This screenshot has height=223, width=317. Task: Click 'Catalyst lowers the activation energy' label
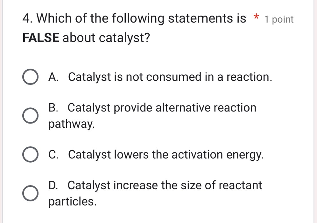click(x=166, y=155)
